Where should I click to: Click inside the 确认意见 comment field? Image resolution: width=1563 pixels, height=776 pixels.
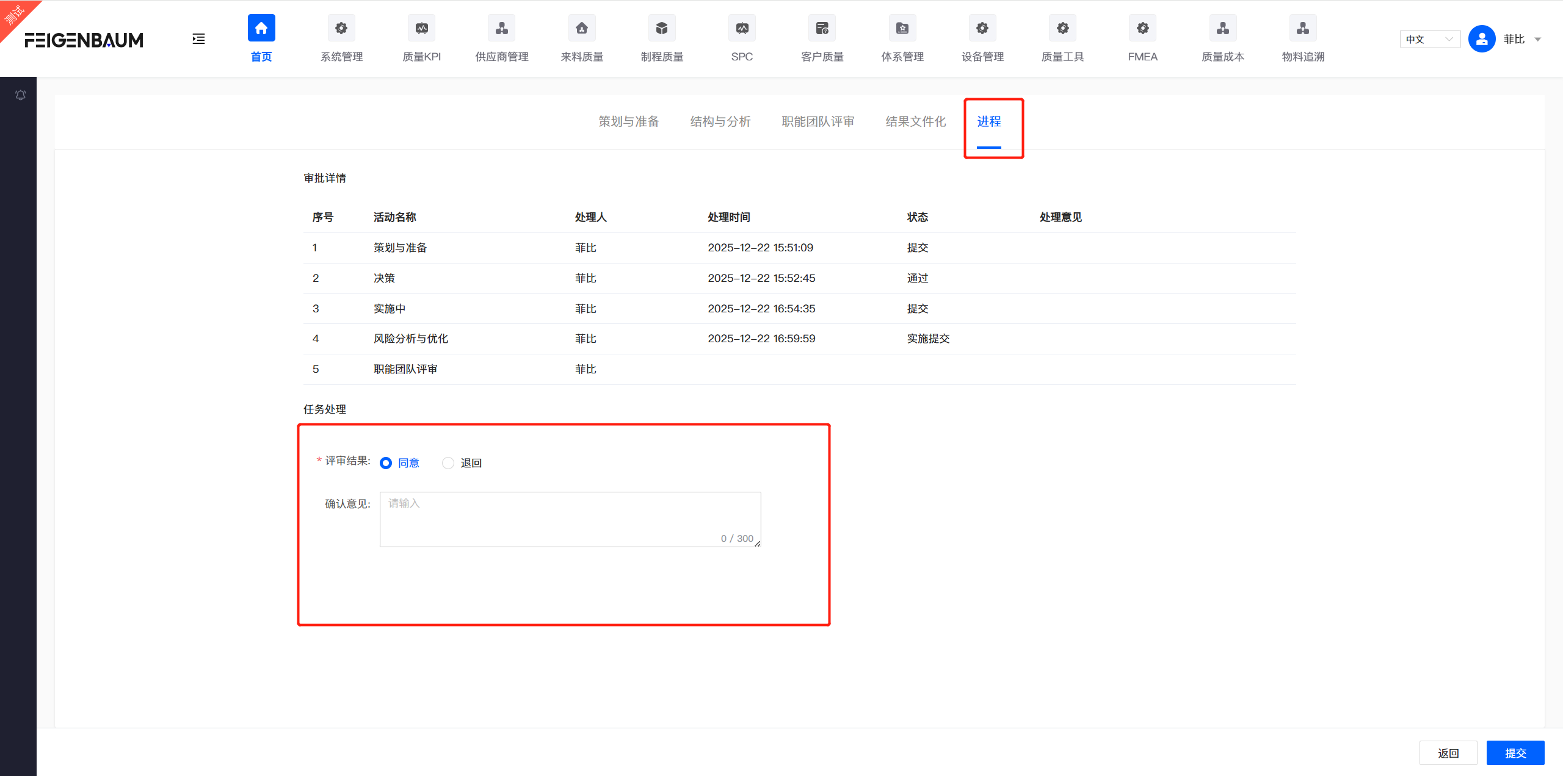coord(569,516)
